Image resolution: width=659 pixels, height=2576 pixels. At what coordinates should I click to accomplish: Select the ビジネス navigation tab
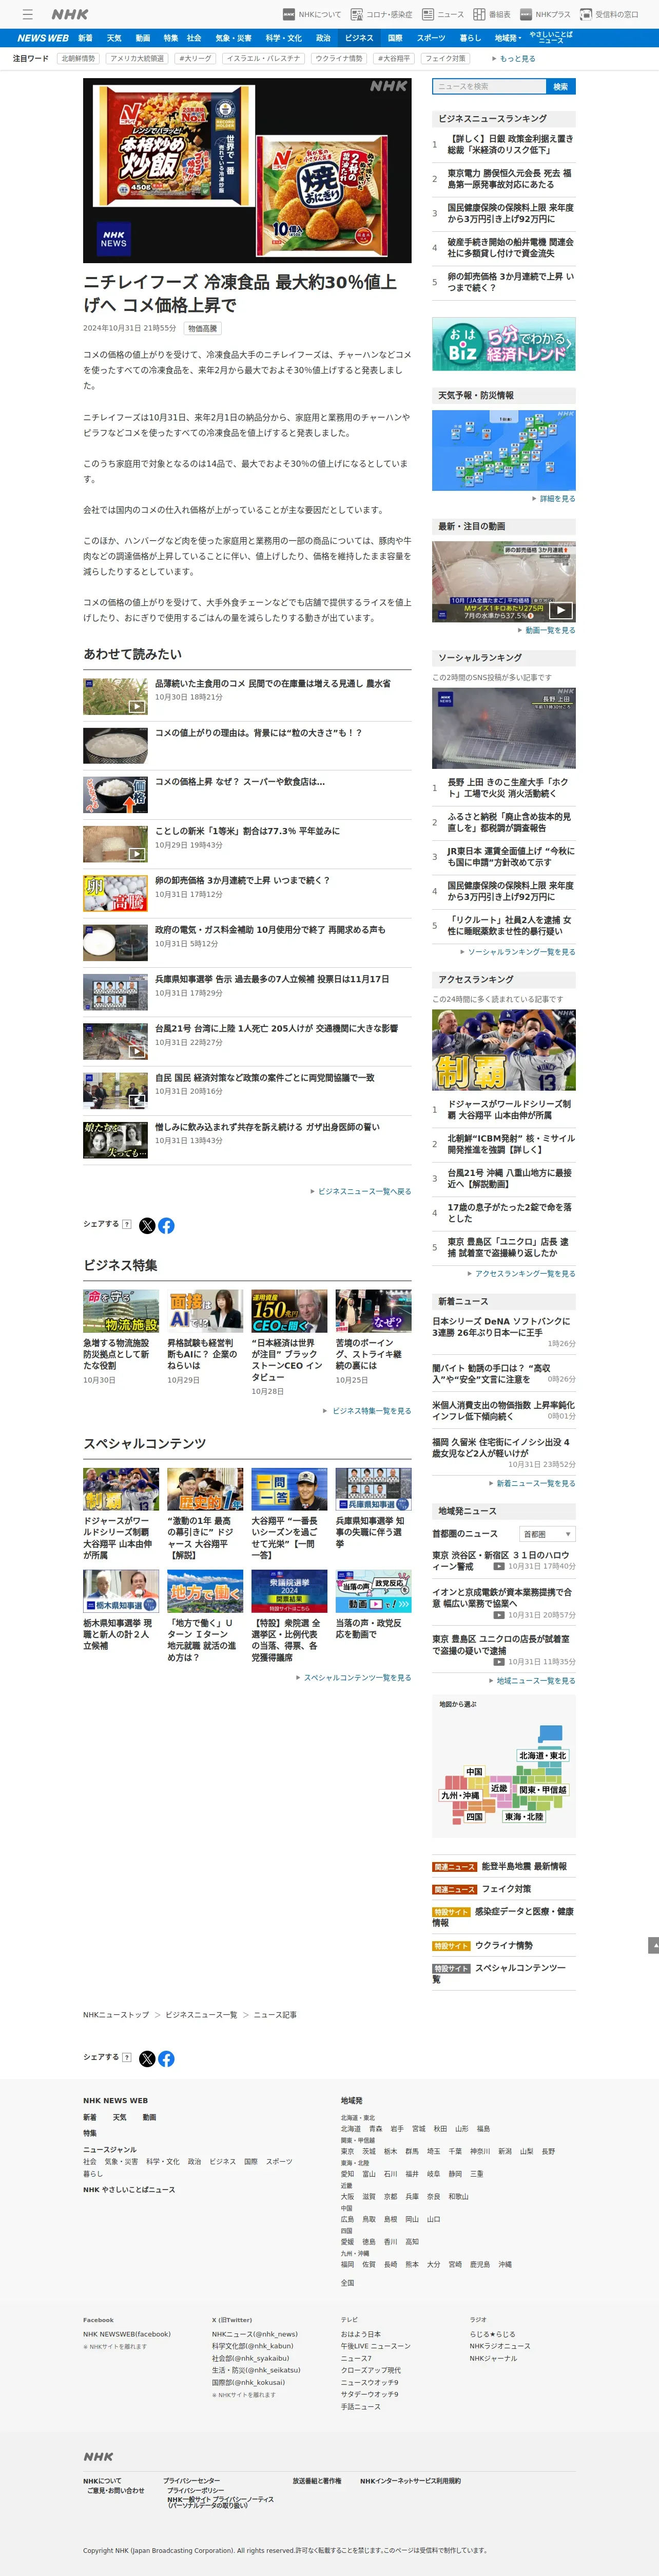[358, 38]
